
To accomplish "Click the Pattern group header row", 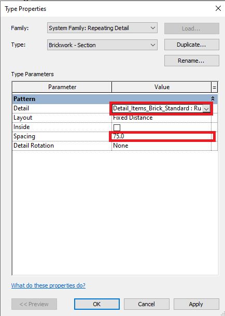I will click(115, 99).
